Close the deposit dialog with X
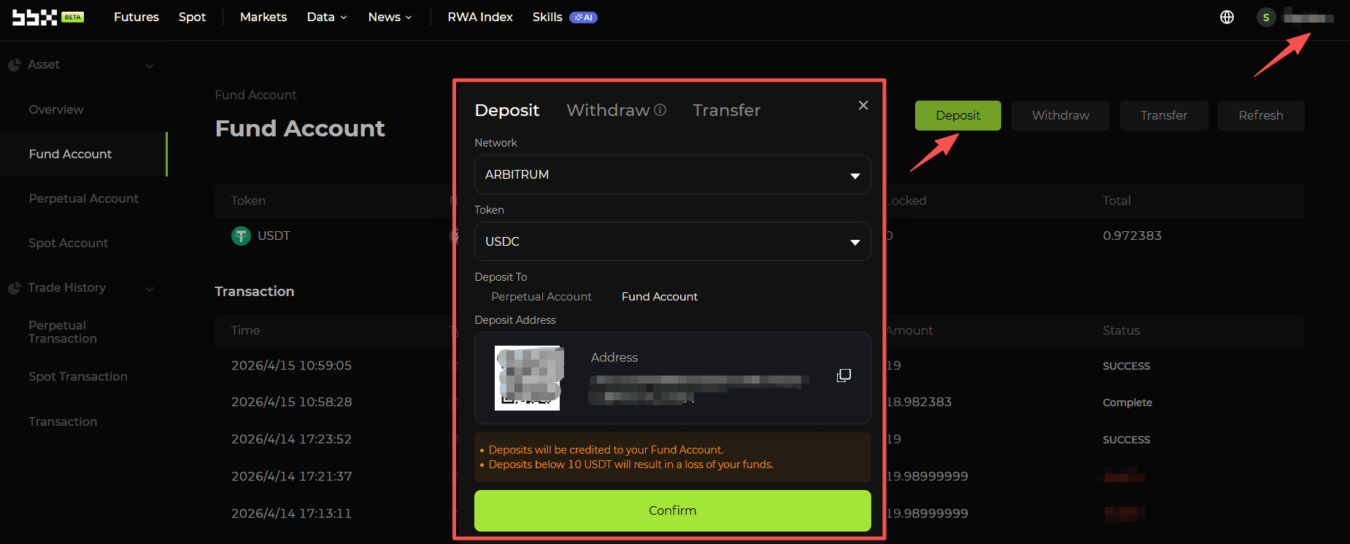The image size is (1350, 544). 863,106
